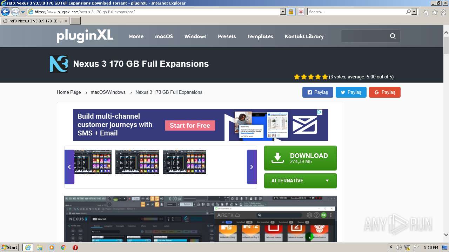Select the reFX Nexus 3 browser tab
Screen dimensions: 449x252
34,21
